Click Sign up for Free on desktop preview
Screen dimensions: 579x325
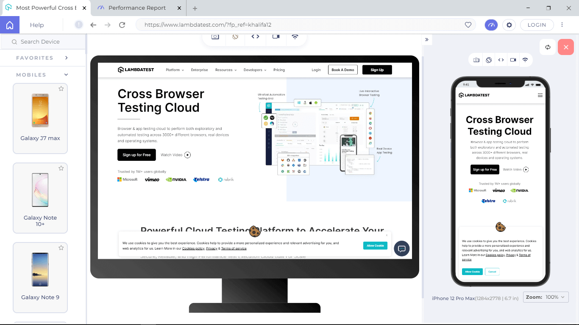(x=136, y=155)
